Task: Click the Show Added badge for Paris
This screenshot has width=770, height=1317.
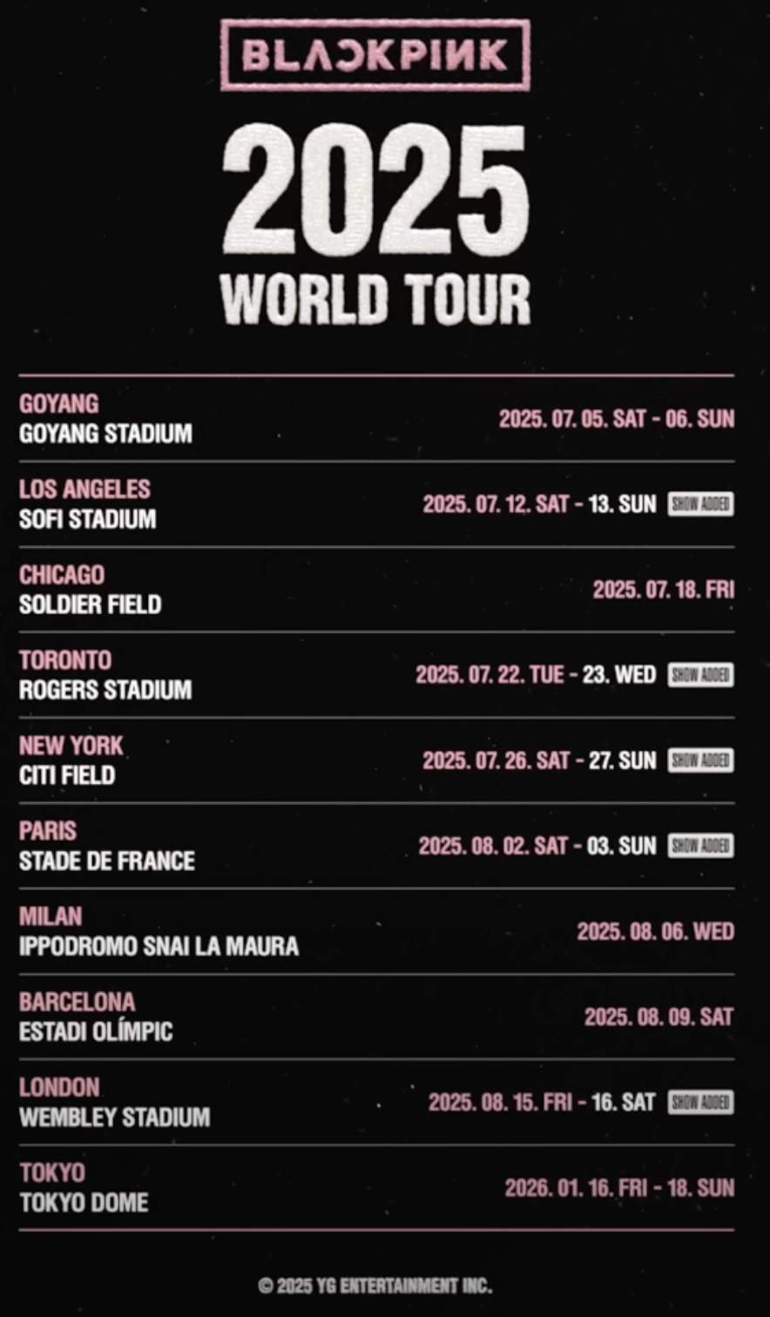Action: click(x=700, y=846)
